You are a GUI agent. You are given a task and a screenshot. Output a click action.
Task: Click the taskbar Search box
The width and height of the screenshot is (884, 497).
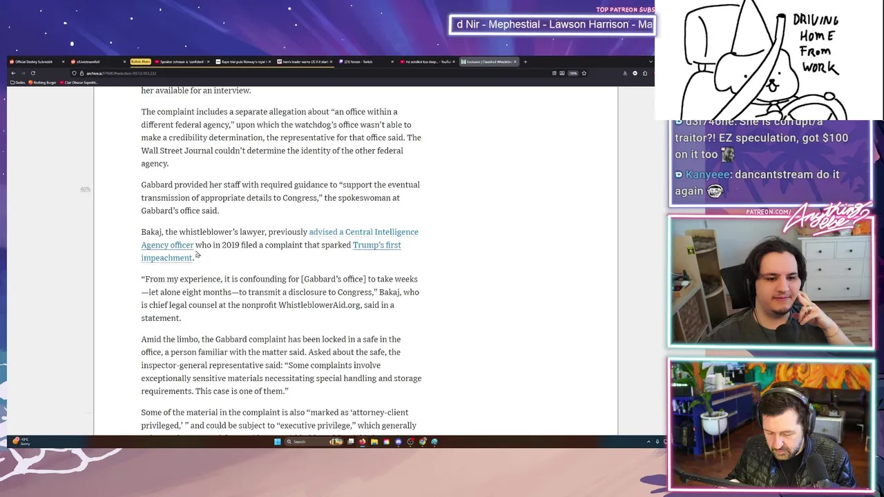(x=316, y=442)
